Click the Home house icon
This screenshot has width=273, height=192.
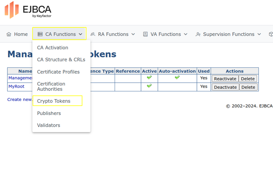pyautogui.click(x=9, y=34)
